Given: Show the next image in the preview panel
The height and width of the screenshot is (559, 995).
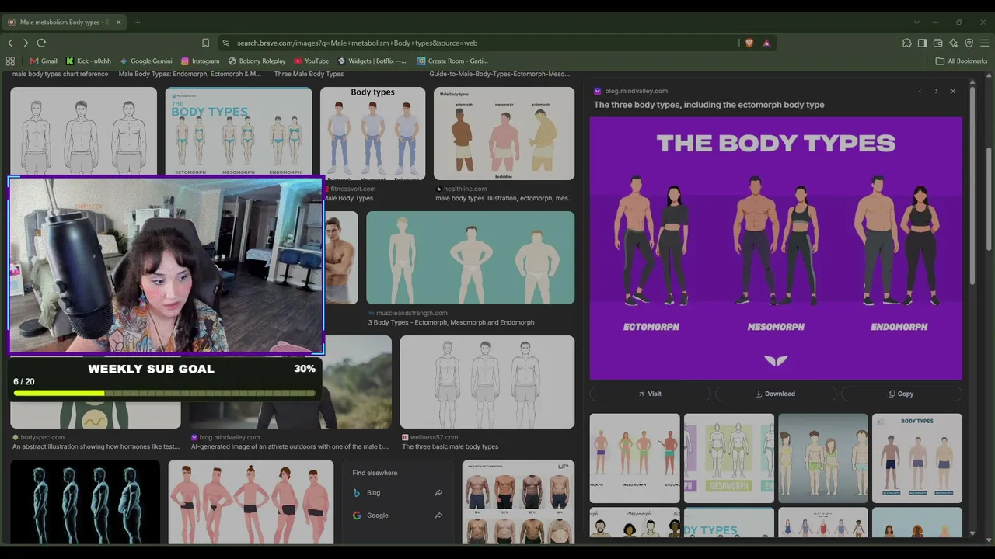Looking at the screenshot, I should click(x=936, y=91).
